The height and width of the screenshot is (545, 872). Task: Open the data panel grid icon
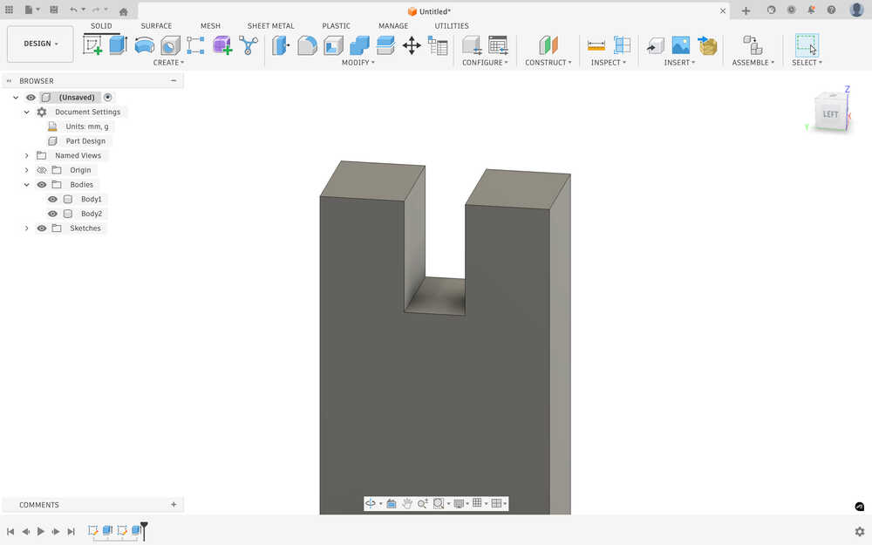(9, 10)
